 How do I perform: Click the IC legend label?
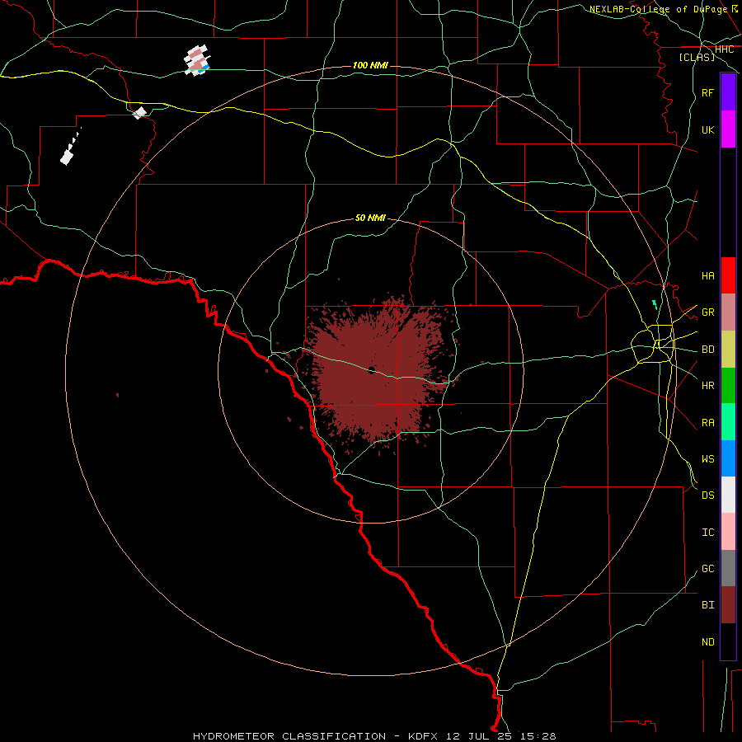[x=707, y=533]
